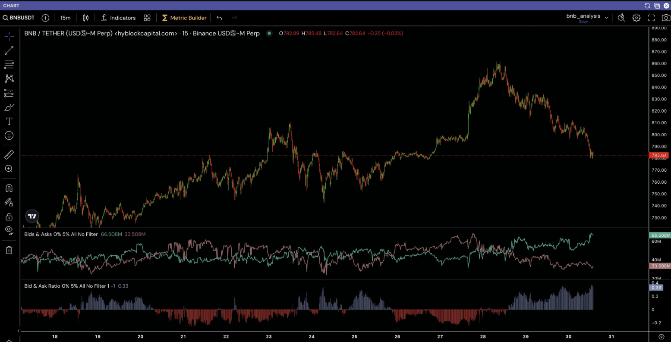This screenshot has width=671, height=342.
Task: Remove drawings with the trash icon
Action: [x=9, y=250]
